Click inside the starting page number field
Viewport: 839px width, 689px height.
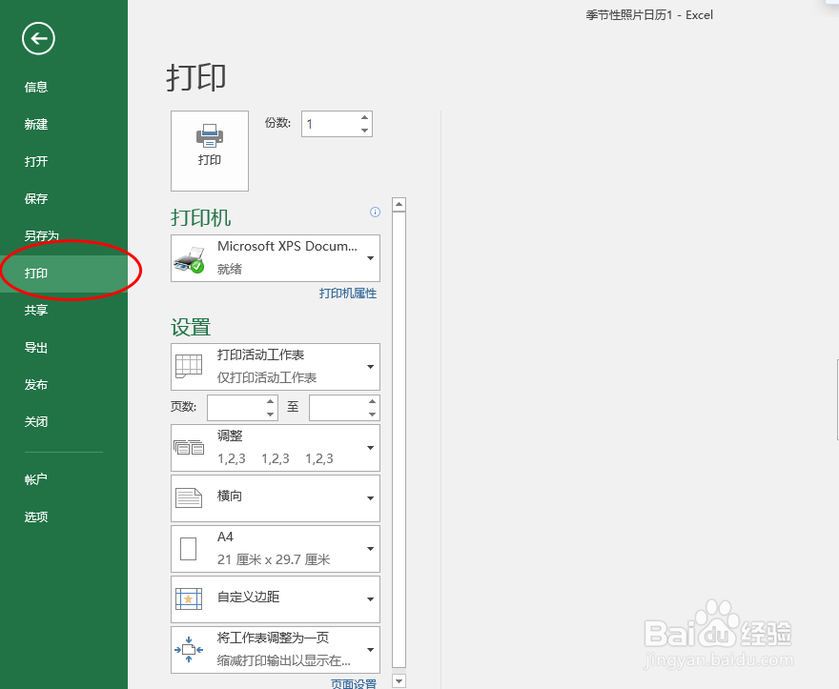[x=235, y=406]
